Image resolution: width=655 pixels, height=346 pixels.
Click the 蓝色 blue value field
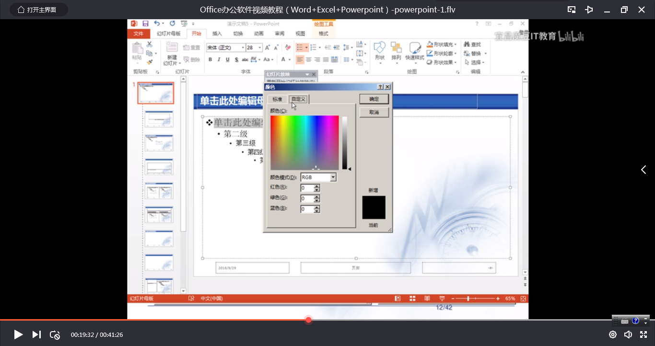pyautogui.click(x=307, y=209)
